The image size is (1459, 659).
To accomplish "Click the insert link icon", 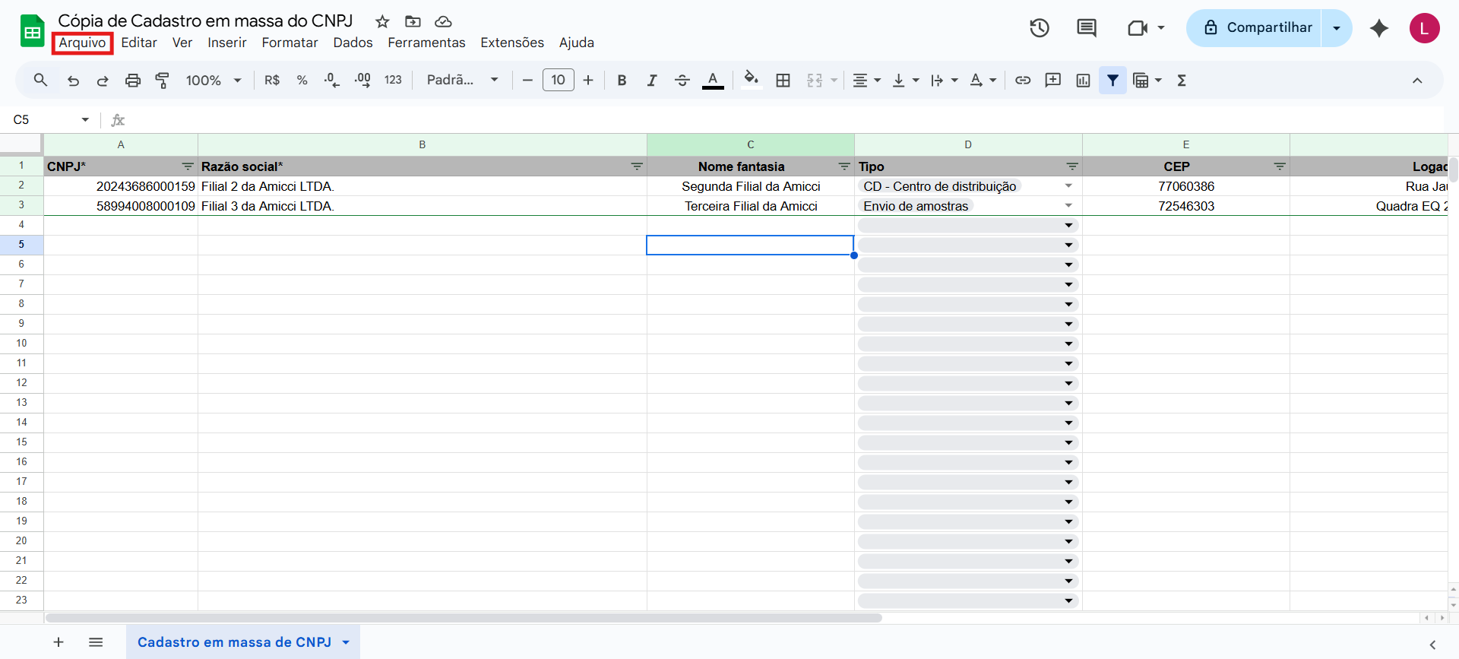I will pos(1023,81).
